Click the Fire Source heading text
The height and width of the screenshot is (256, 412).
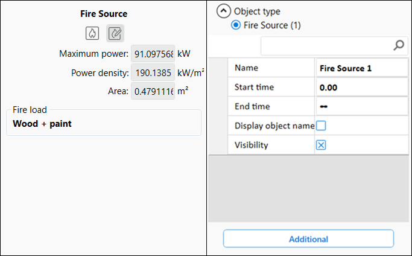(x=104, y=14)
